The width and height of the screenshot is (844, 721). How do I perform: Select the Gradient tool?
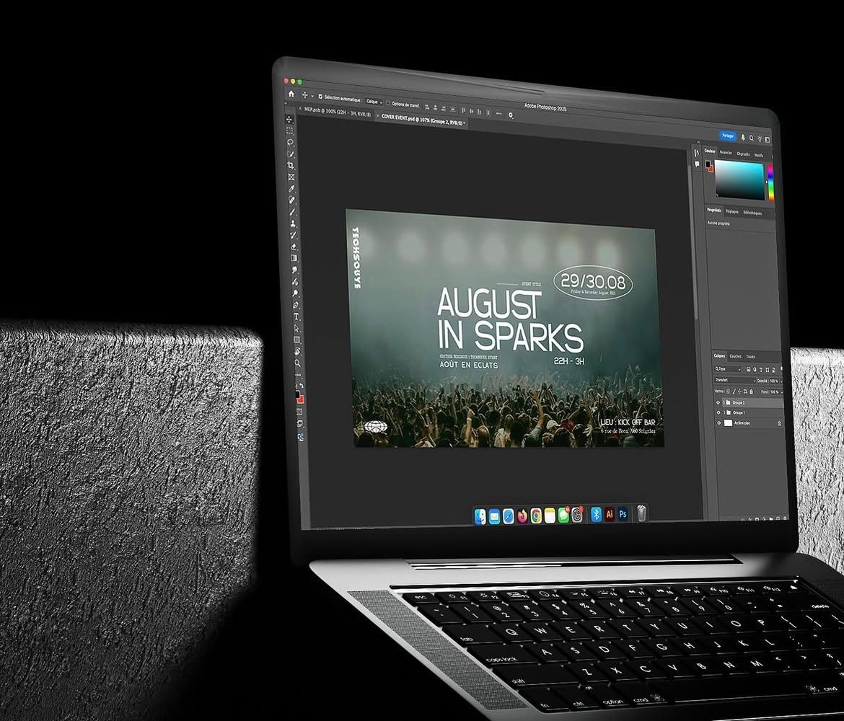pyautogui.click(x=294, y=257)
